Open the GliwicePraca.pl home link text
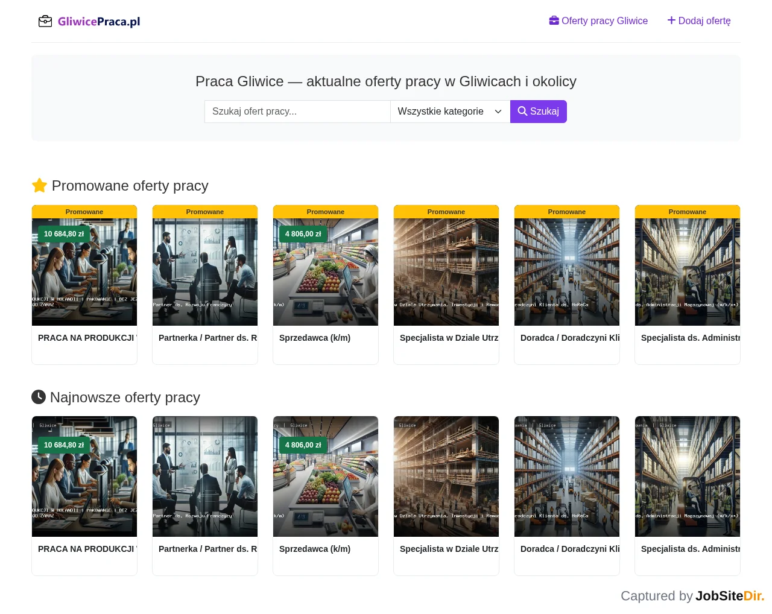Image resolution: width=772 pixels, height=614 pixels. coord(99,22)
